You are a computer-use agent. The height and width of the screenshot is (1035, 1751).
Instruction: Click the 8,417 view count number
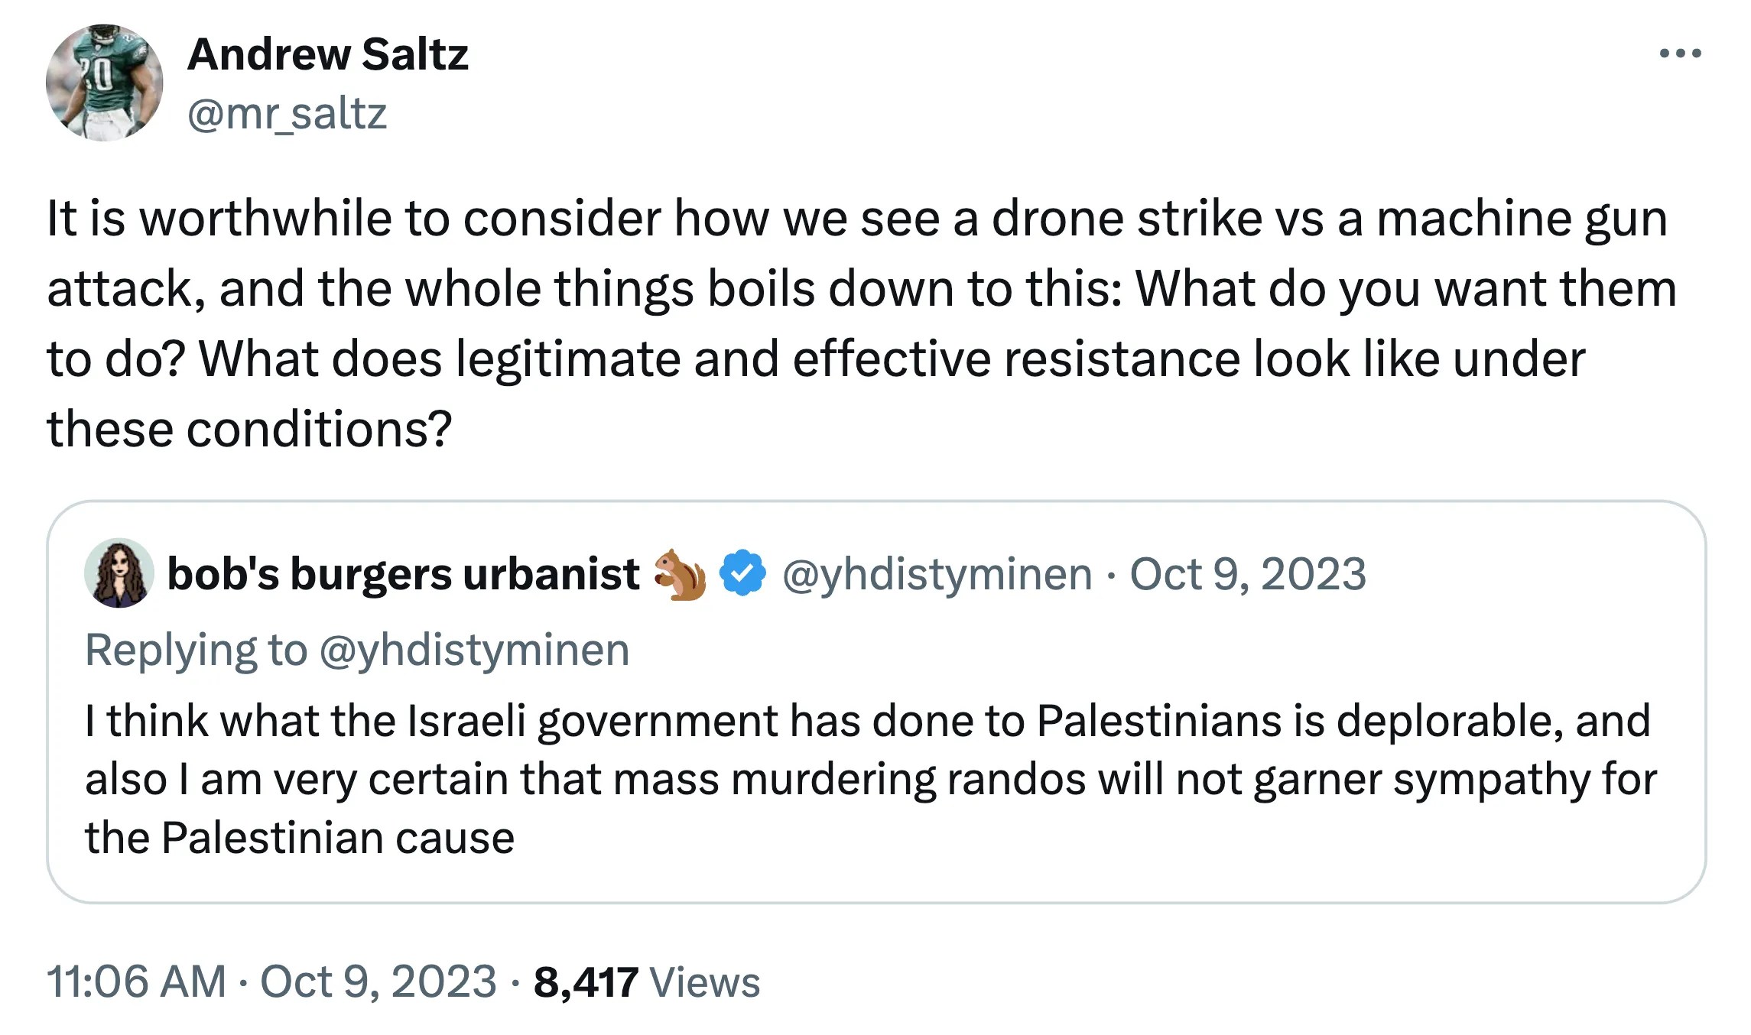pos(585,982)
